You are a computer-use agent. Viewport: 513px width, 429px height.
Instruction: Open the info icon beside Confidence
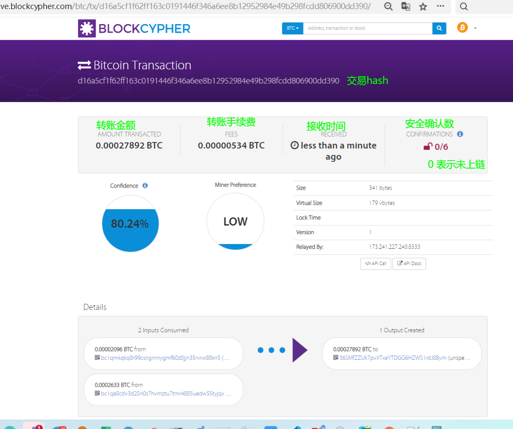(145, 185)
